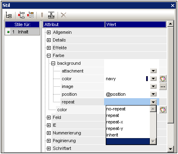Collapse the Farbe group
178x154 pixels.
click(x=49, y=55)
